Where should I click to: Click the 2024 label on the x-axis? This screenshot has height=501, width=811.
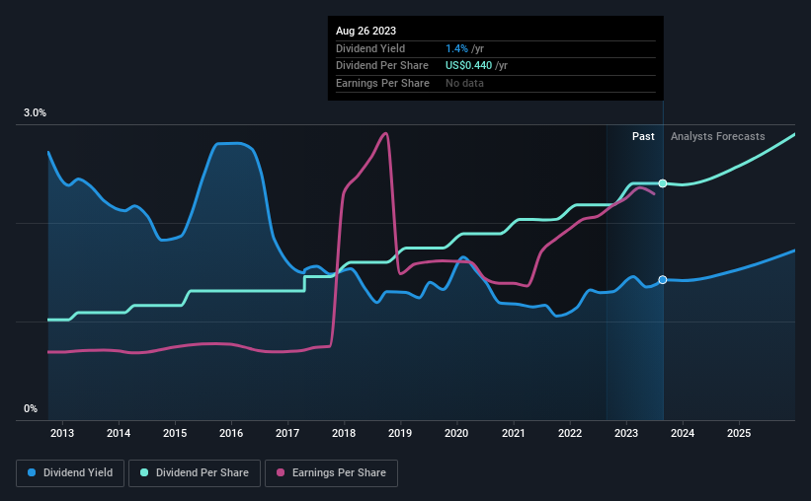click(683, 433)
